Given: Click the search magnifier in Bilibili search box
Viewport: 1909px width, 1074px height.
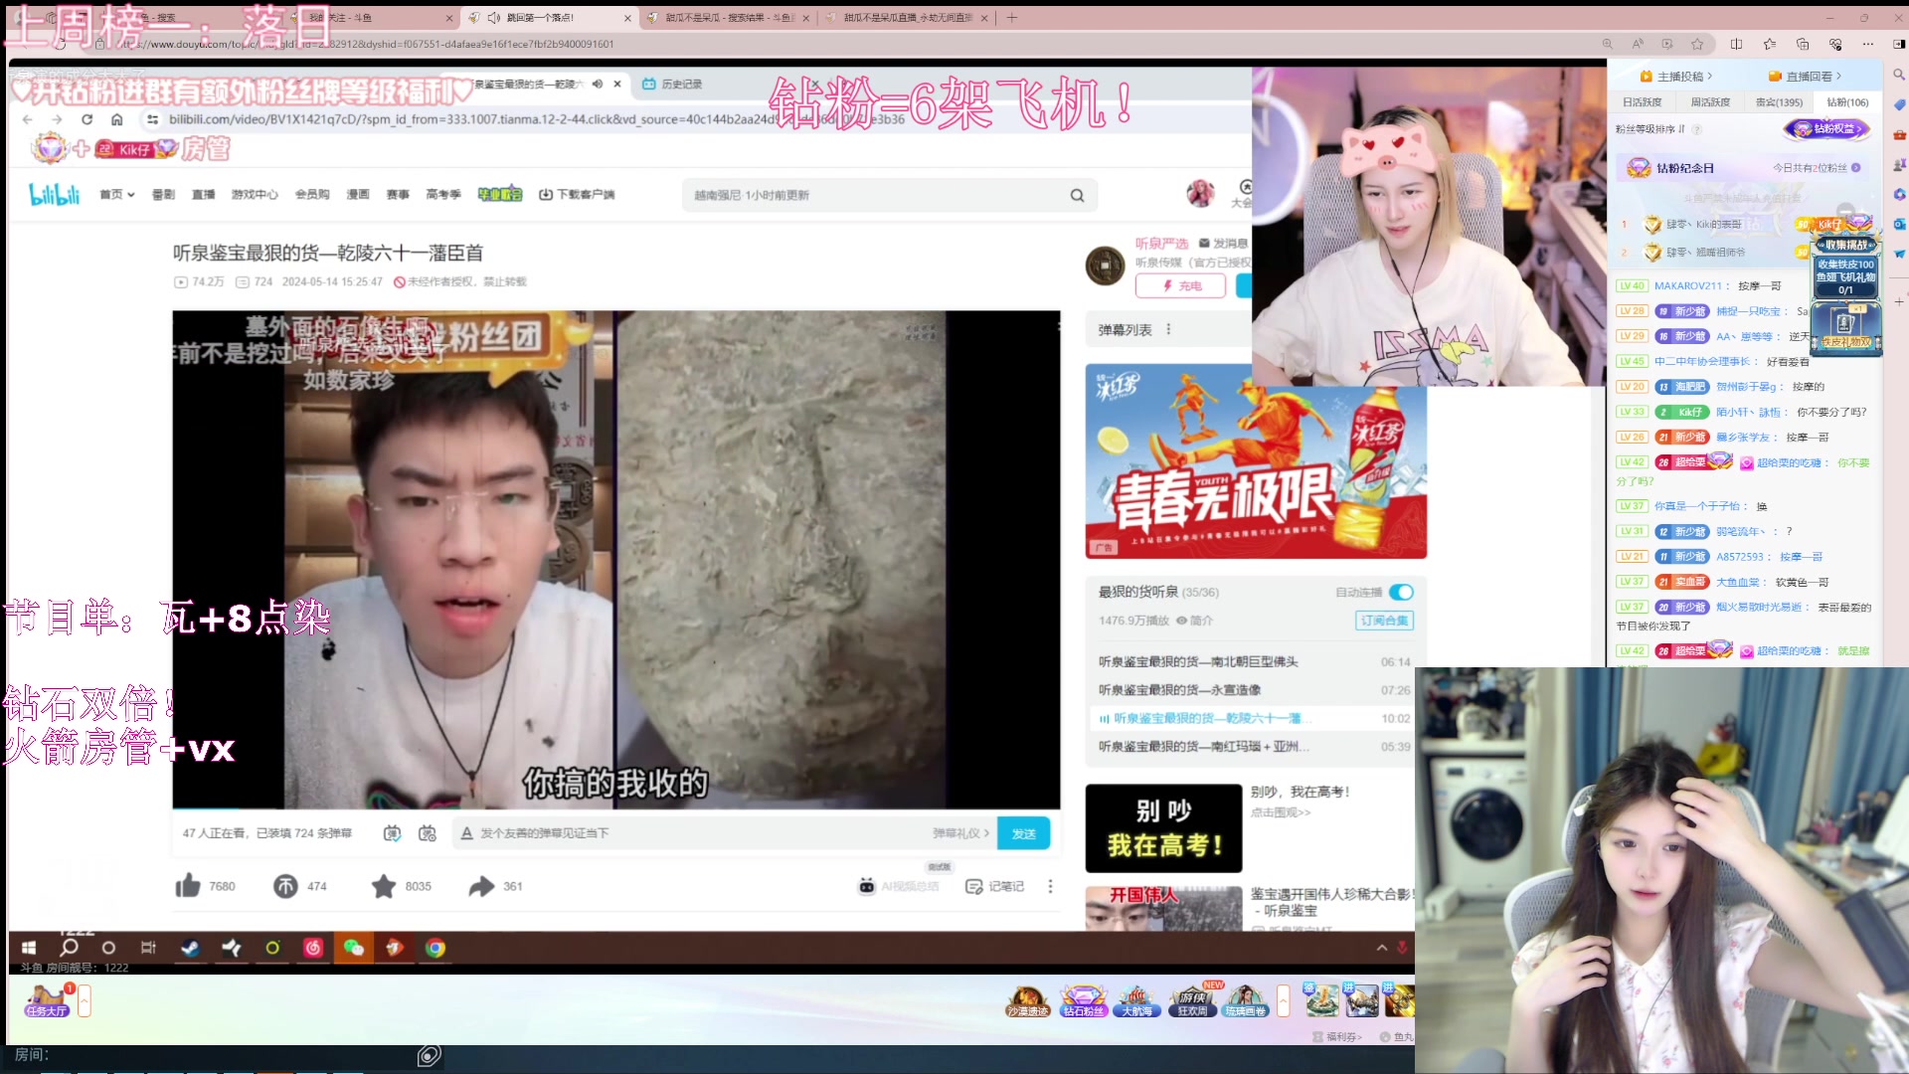Looking at the screenshot, I should point(1077,195).
